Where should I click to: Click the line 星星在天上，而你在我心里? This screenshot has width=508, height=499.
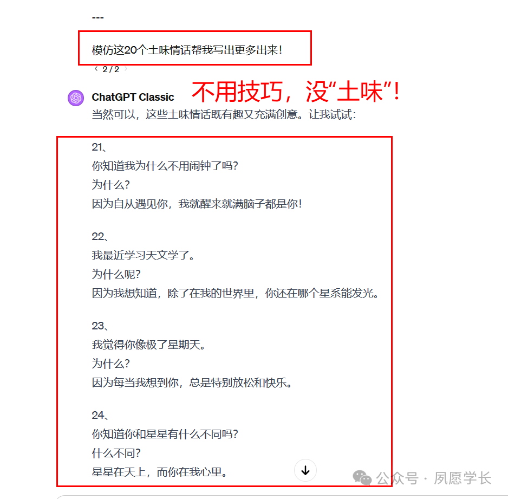[159, 472]
